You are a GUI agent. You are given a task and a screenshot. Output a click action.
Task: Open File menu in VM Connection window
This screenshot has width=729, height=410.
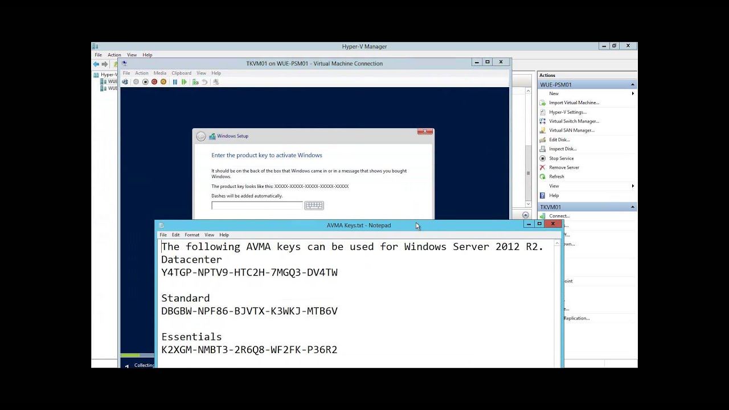126,73
